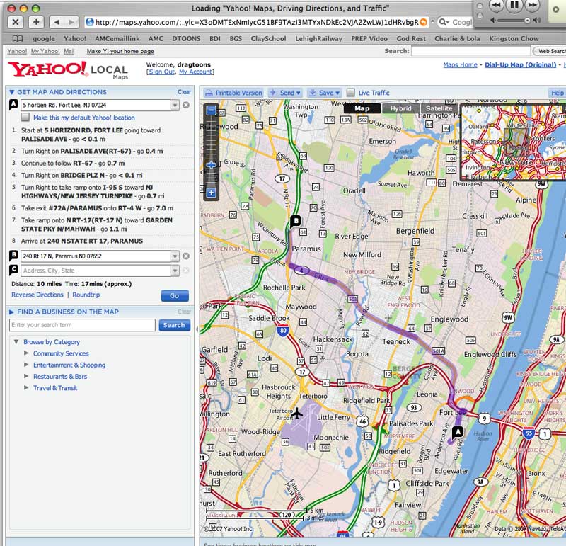
Task: Check 'Make this my default Yahoo! location'
Action: pos(25,118)
